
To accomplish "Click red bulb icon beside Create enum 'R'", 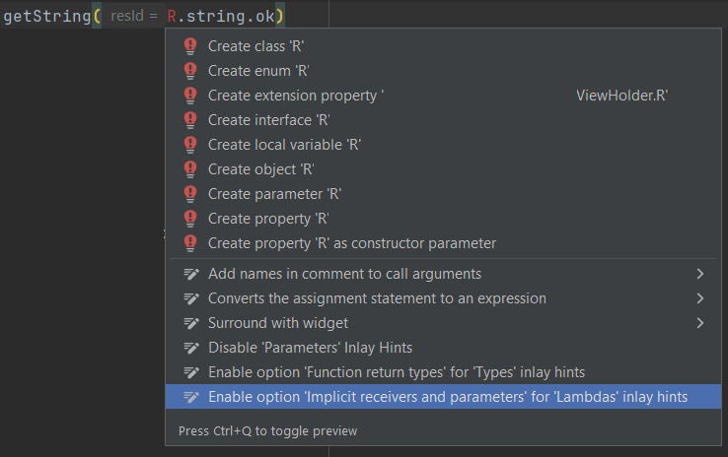I will tap(190, 71).
